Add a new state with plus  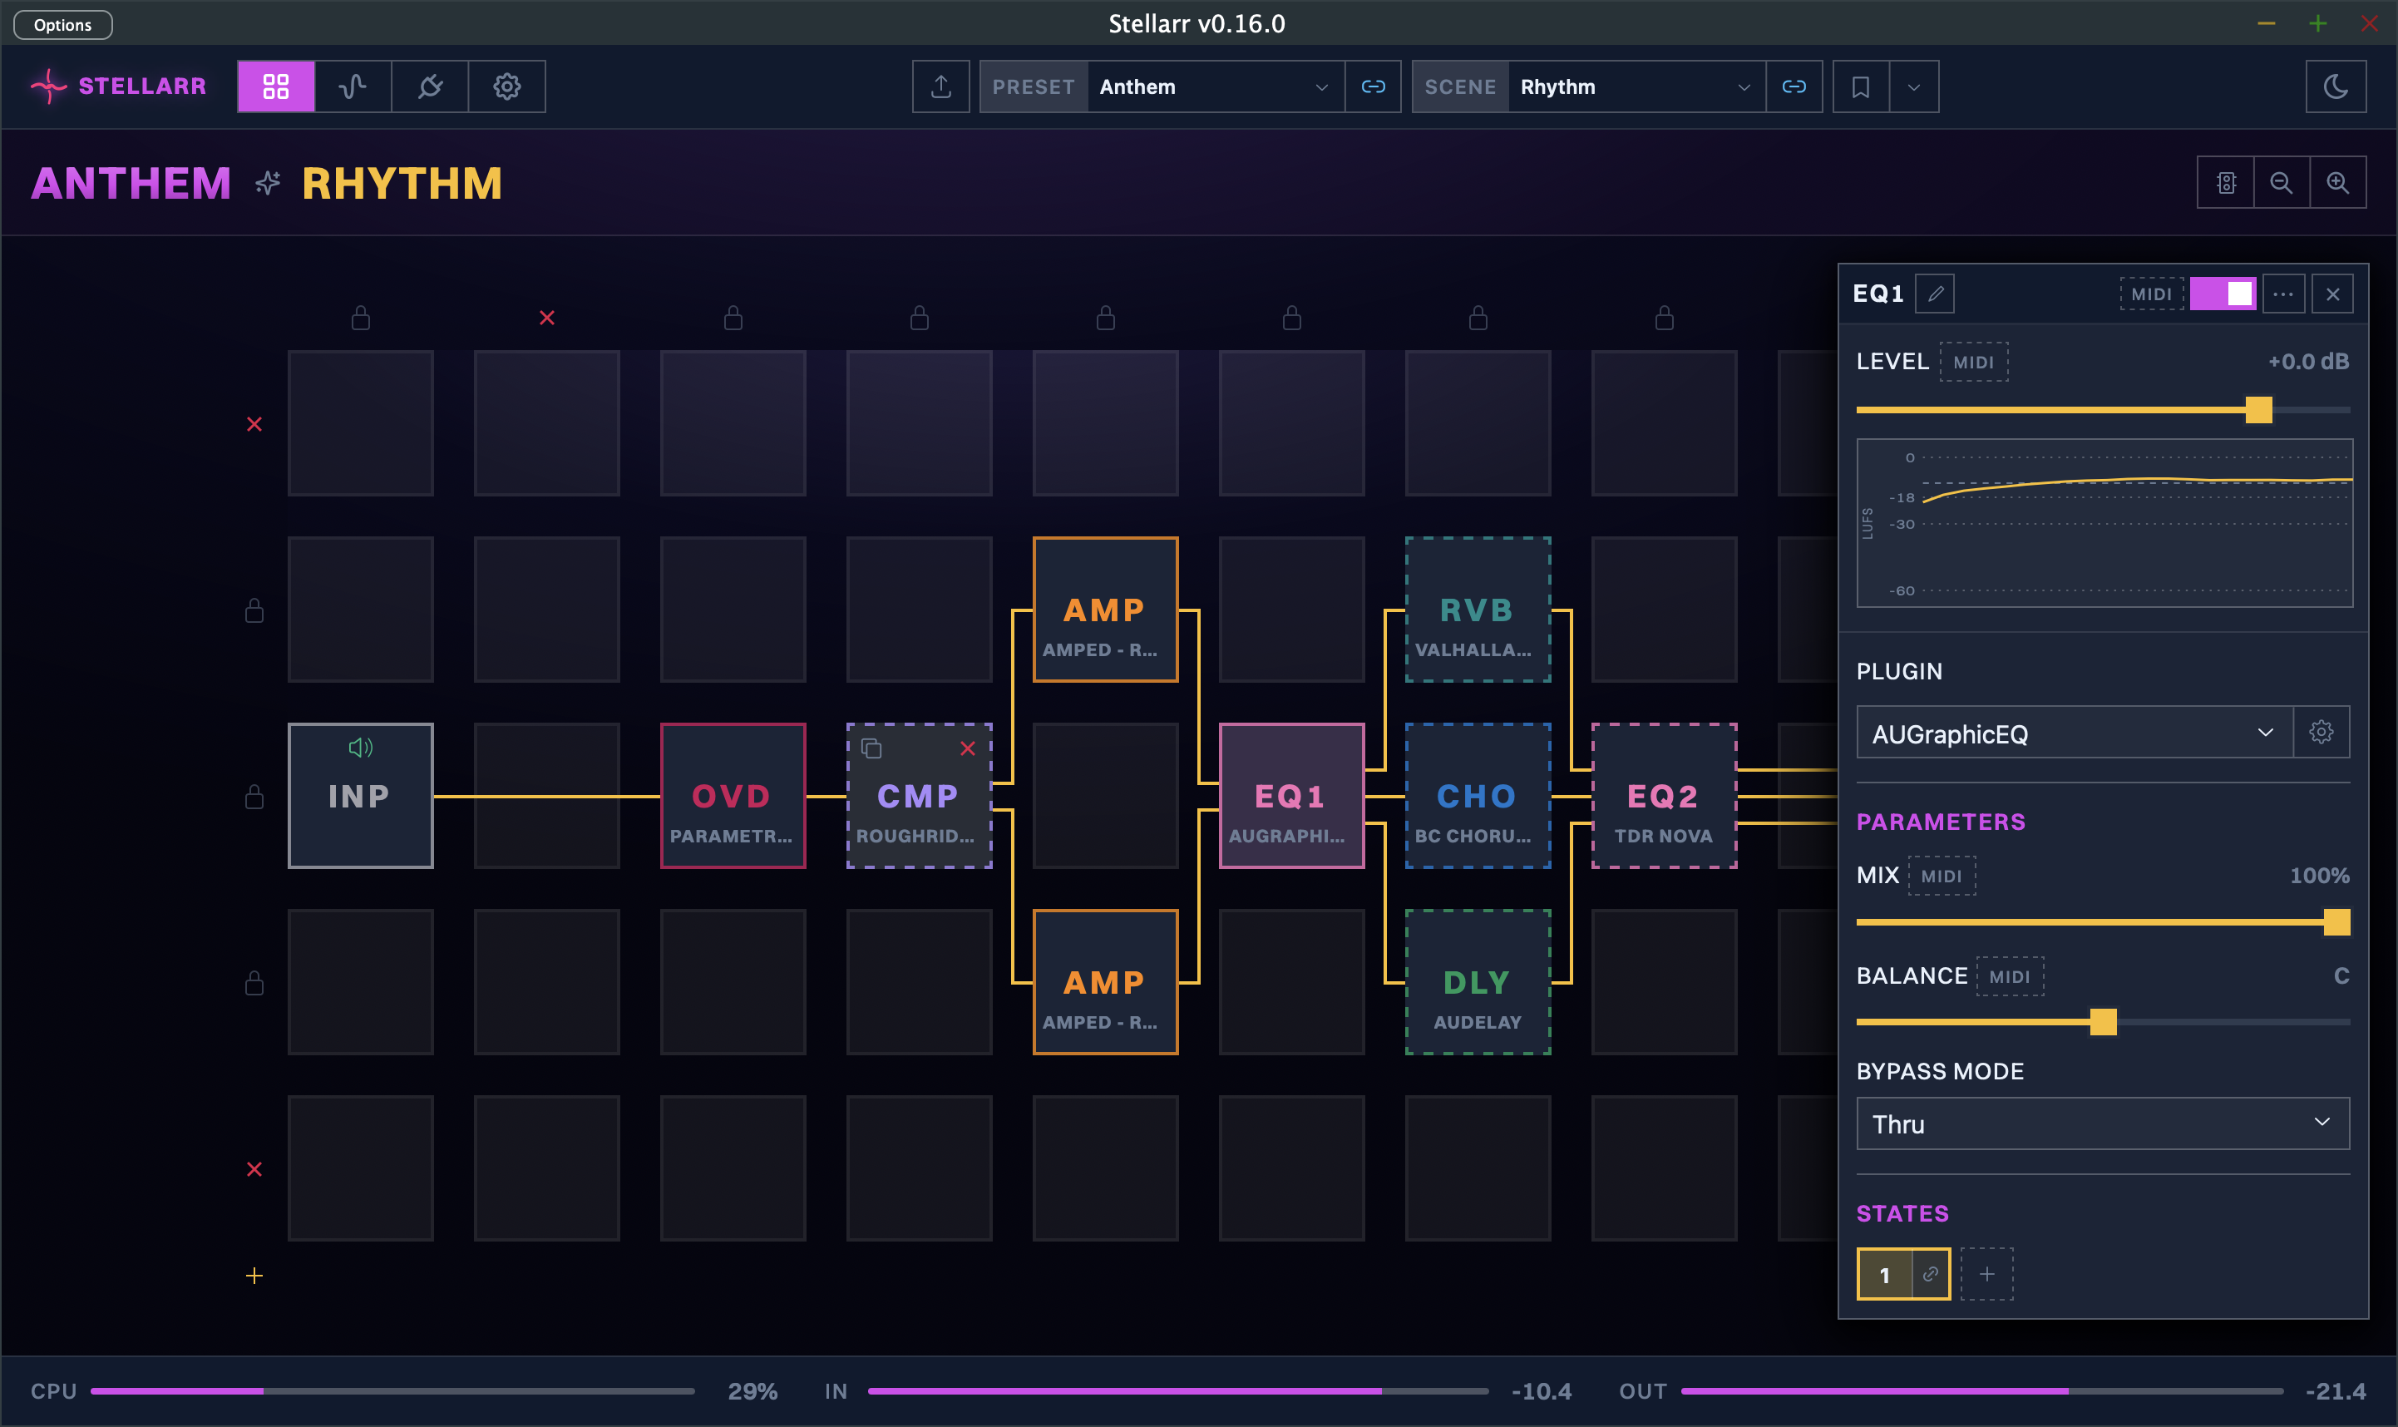[1986, 1275]
